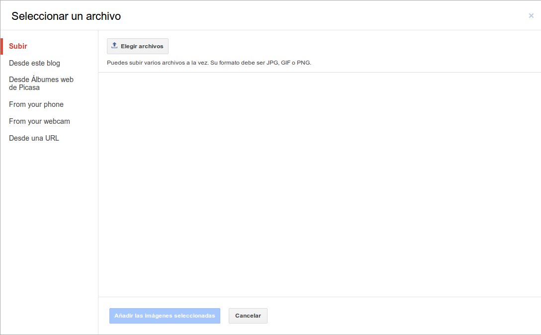541x335 pixels.
Task: Select the Subir tab in the sidebar
Action: [18, 46]
